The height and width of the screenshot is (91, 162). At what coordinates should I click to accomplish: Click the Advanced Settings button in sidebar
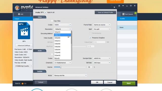pos(24,45)
